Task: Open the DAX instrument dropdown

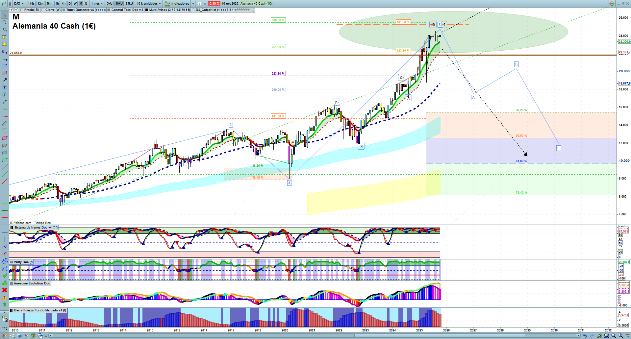Action: (x=19, y=4)
